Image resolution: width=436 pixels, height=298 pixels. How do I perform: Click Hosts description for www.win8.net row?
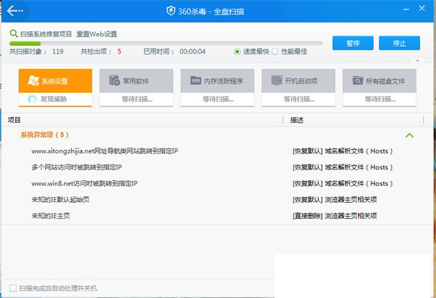(342, 183)
